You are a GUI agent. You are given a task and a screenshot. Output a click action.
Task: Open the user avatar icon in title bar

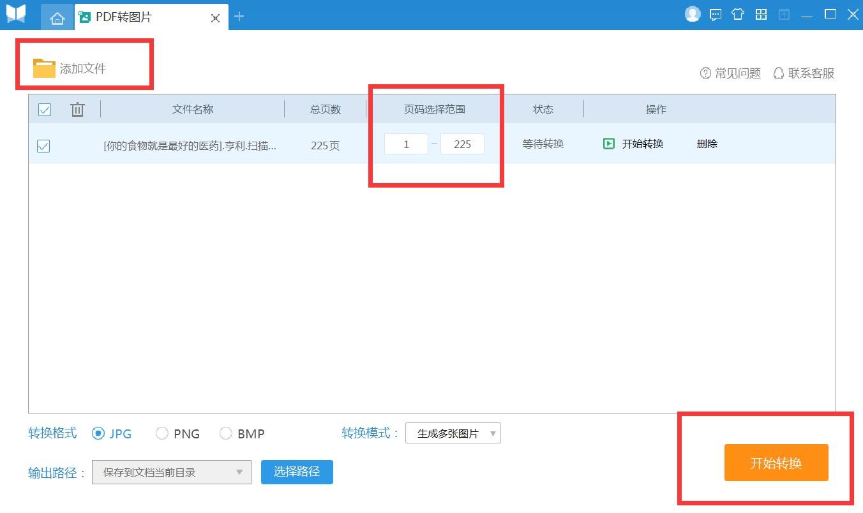pos(692,13)
